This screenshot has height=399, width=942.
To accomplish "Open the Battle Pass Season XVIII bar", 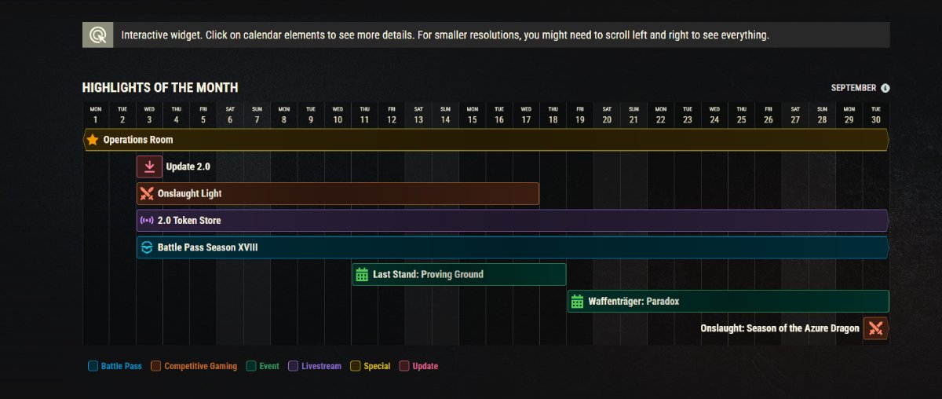I will (x=513, y=247).
